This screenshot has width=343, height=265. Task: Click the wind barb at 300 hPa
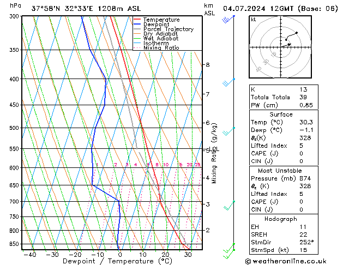point(227,19)
